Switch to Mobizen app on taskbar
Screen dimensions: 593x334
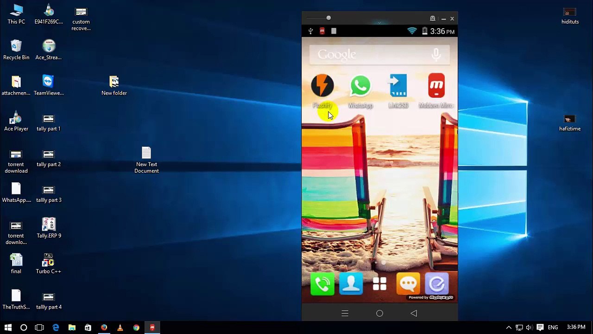pos(152,328)
